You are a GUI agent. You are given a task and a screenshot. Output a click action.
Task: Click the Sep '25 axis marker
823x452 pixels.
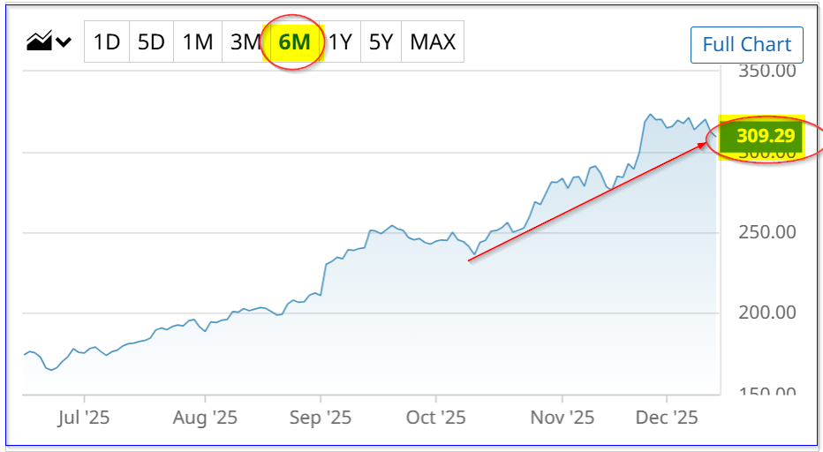pos(321,417)
